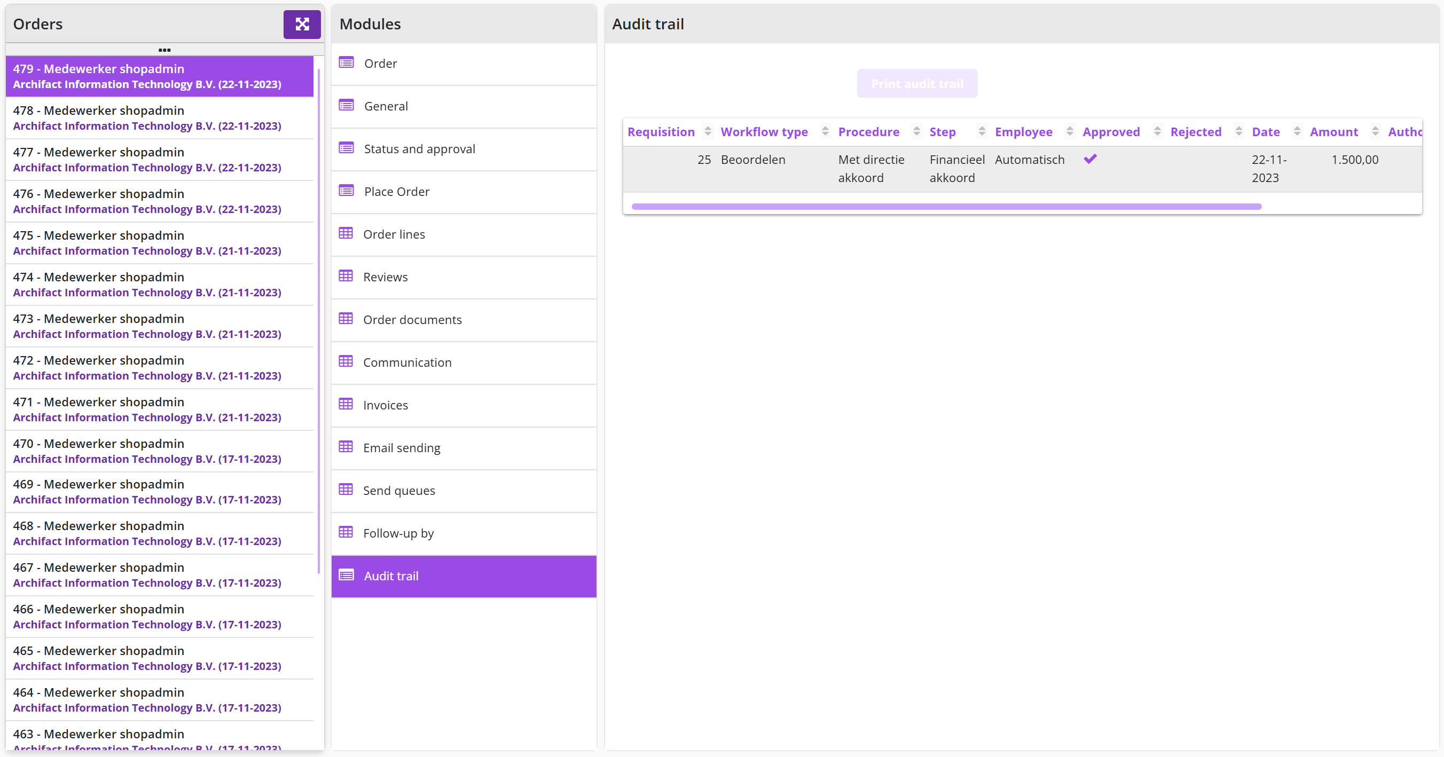This screenshot has width=1444, height=757.
Task: Click the grid icon beside Follow-up by
Action: pyautogui.click(x=346, y=532)
